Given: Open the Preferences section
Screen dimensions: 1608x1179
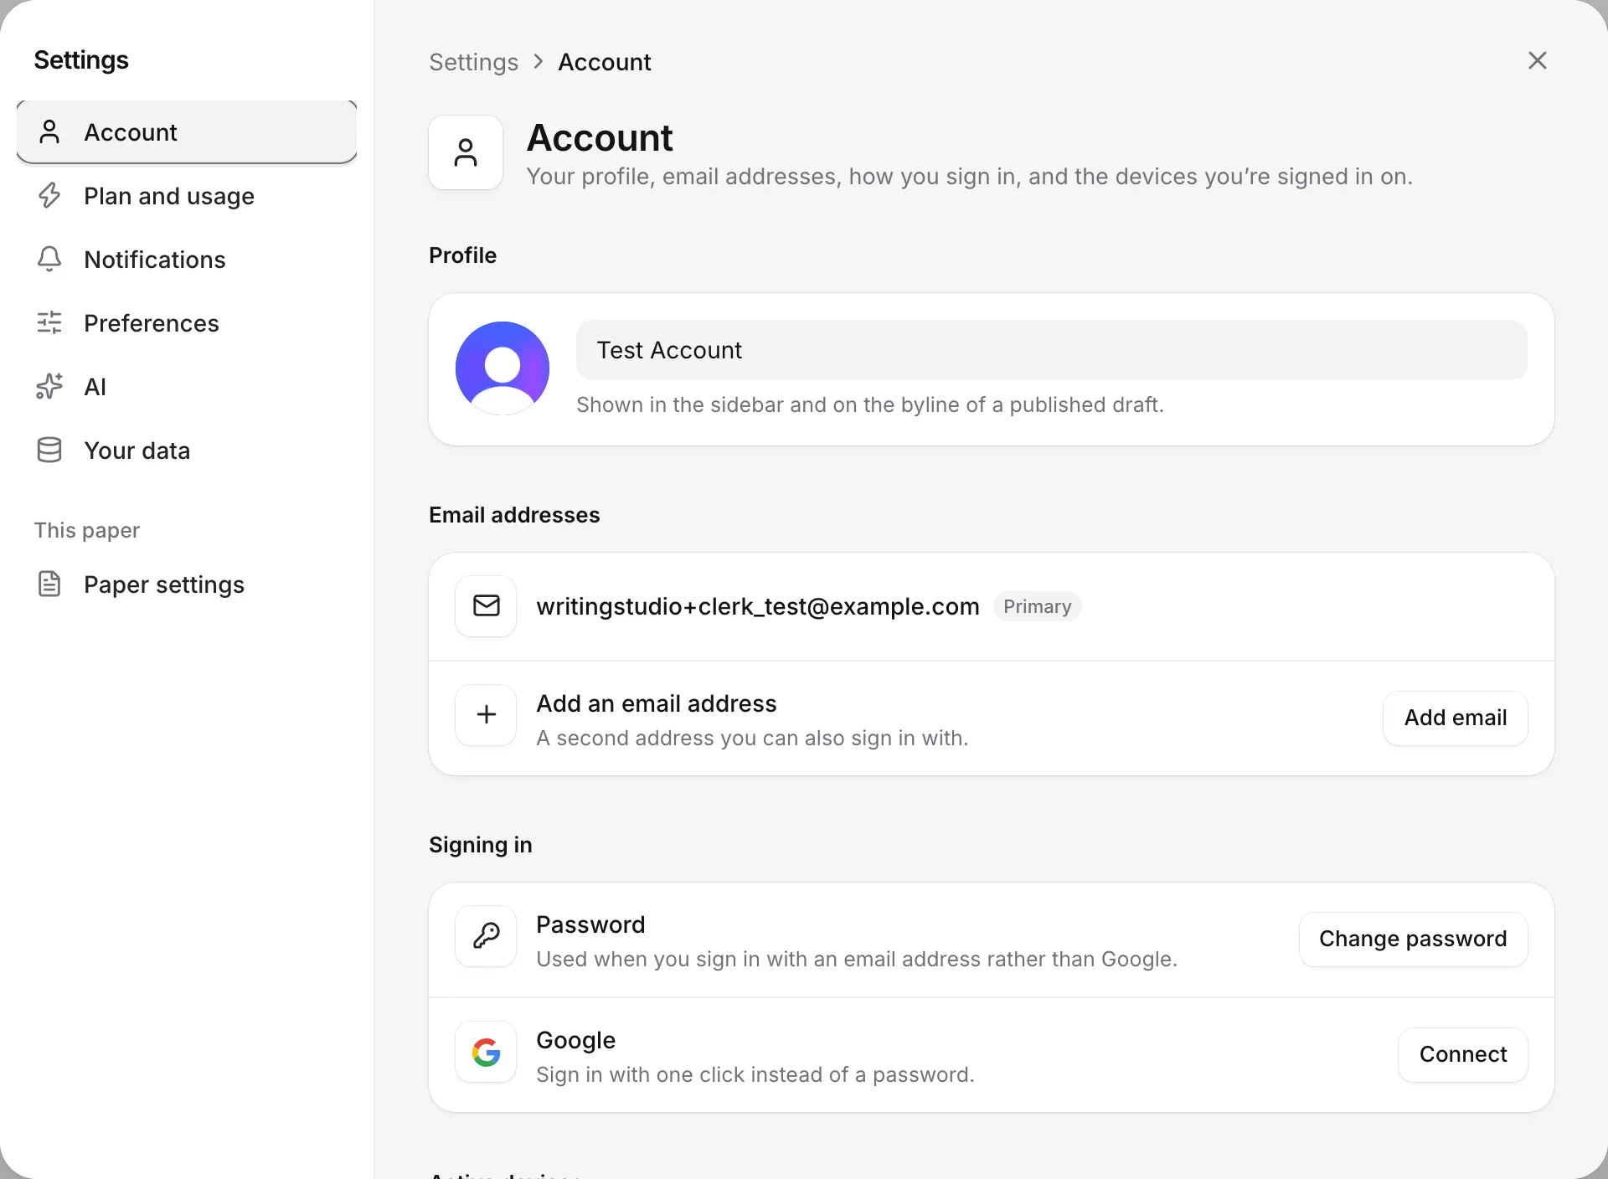Looking at the screenshot, I should coord(187,323).
